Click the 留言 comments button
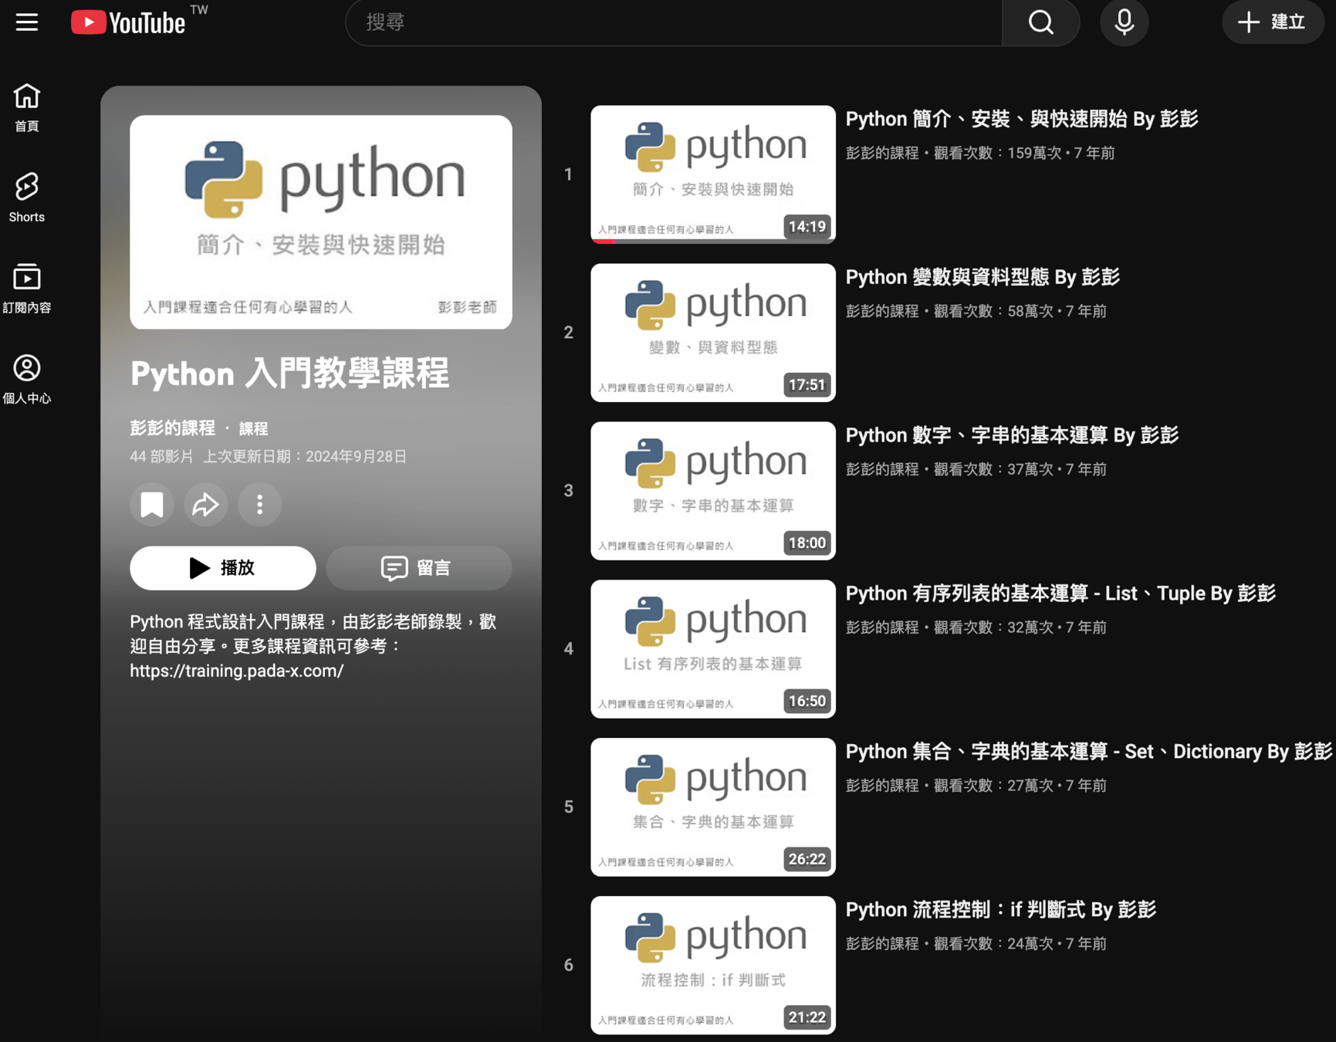The image size is (1336, 1042). pyautogui.click(x=419, y=568)
